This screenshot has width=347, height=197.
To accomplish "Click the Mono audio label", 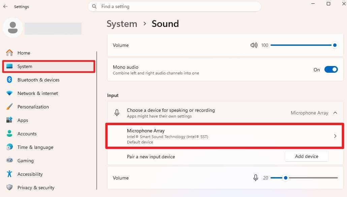I will click(125, 67).
